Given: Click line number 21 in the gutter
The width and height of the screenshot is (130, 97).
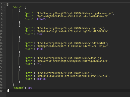Looking at the screenshot, I should click(x=1, y=64).
